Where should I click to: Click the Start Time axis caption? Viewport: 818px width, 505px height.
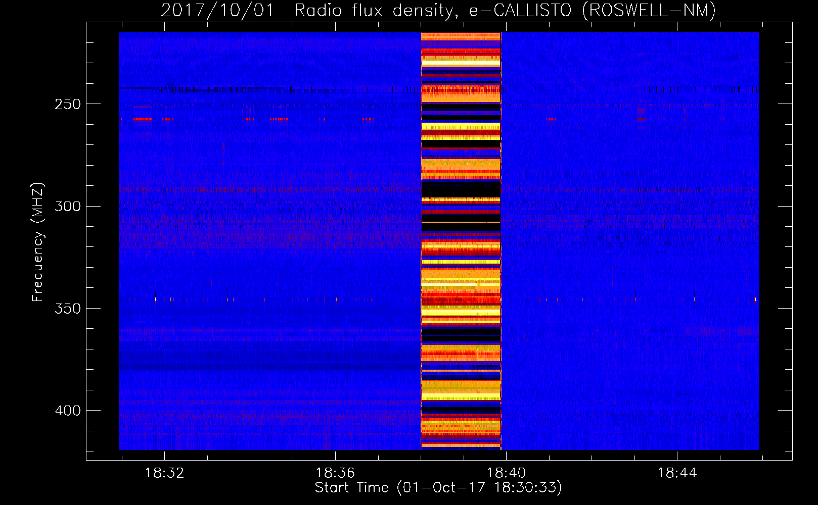tap(438, 488)
